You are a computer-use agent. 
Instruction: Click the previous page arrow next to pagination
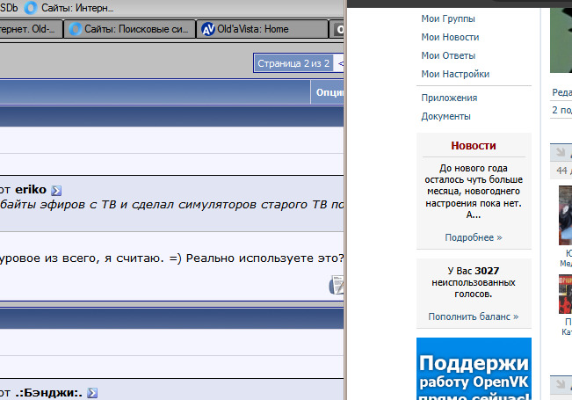click(340, 63)
